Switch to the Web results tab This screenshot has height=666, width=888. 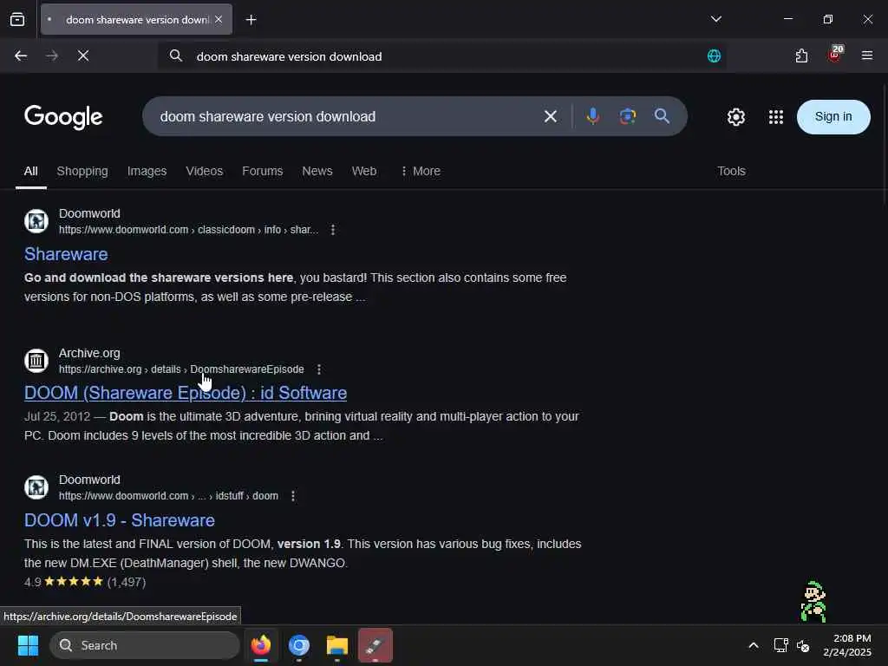364,171
